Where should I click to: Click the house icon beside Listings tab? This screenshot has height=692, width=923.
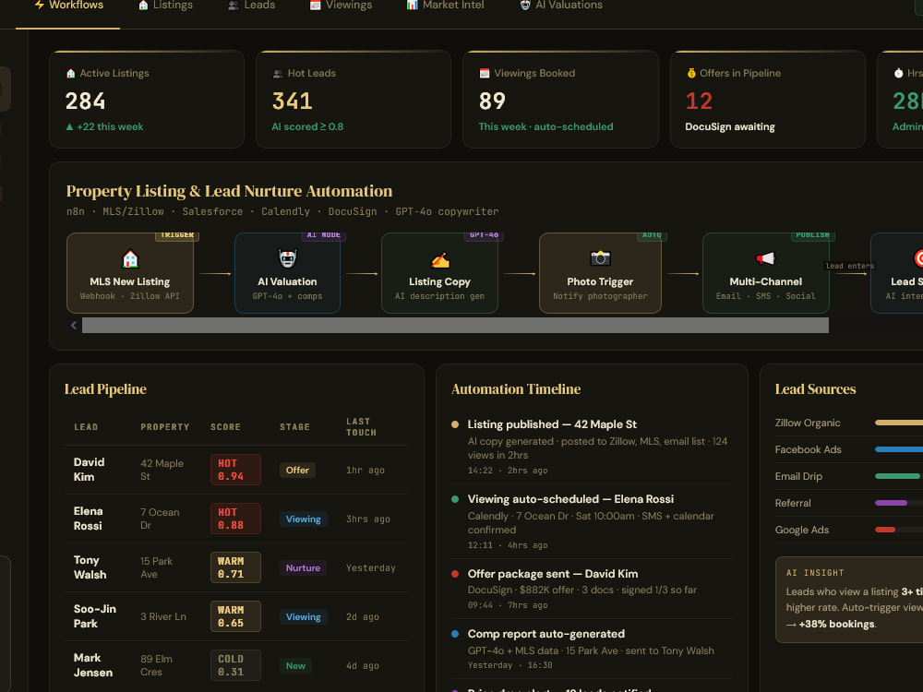tap(143, 6)
